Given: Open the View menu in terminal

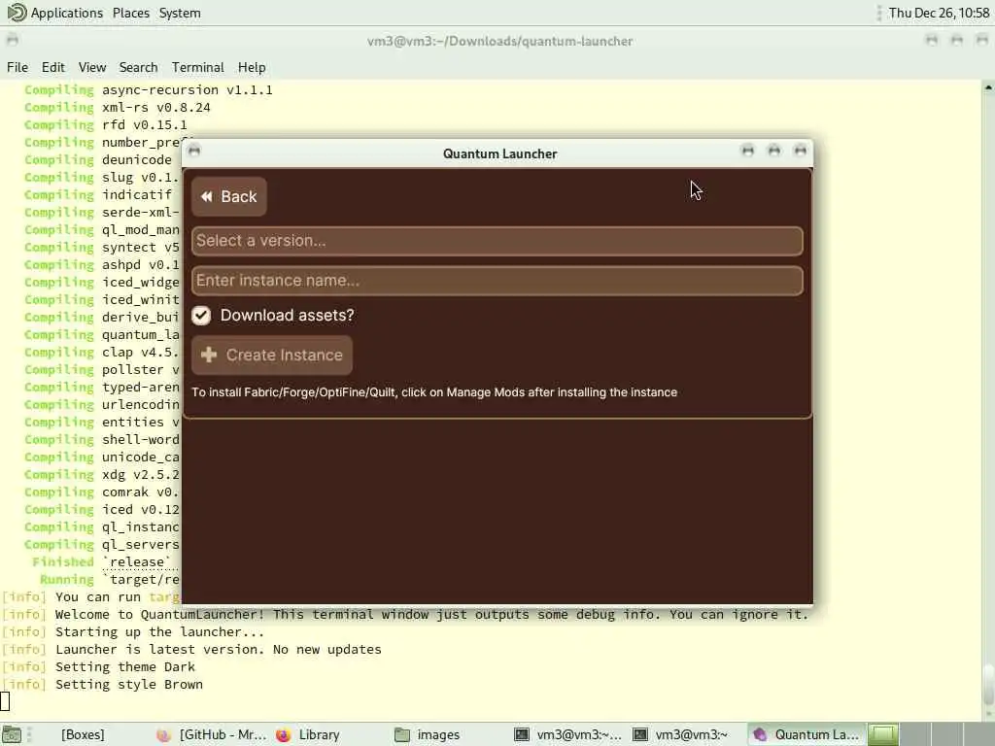Looking at the screenshot, I should point(92,67).
